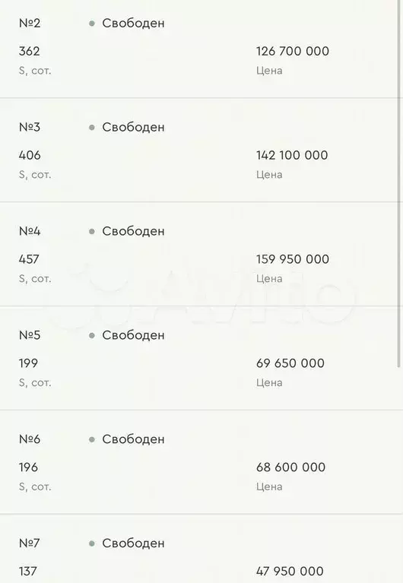
Task: Select plot number label №5
Action: click(30, 335)
